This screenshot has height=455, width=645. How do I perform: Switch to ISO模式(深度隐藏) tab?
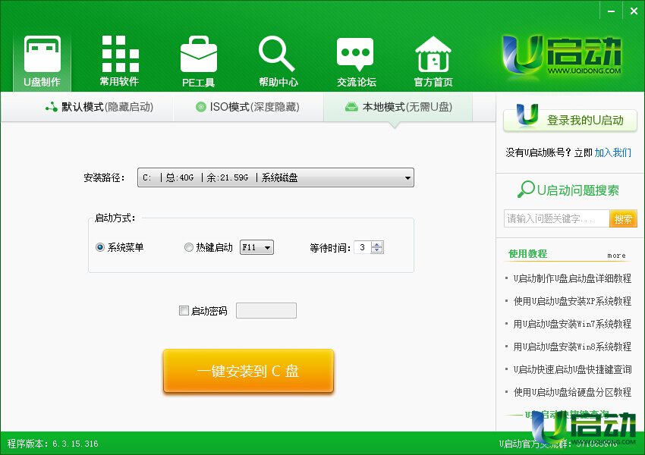tap(248, 107)
